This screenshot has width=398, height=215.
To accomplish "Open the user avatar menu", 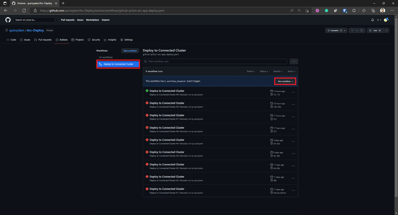I will (x=386, y=20).
